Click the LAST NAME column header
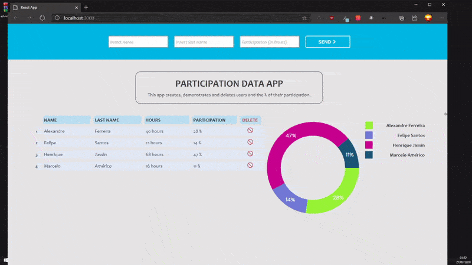The image size is (472, 265). [117, 120]
